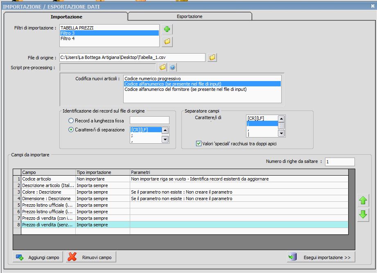Screen dimensions: 377x273
Task: Click Parametri cell of Colore row
Action: click(x=239, y=192)
